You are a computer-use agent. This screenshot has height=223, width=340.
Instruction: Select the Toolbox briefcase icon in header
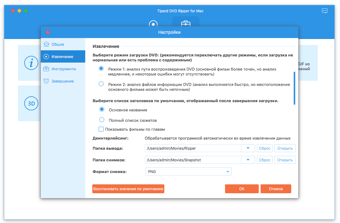185,24
